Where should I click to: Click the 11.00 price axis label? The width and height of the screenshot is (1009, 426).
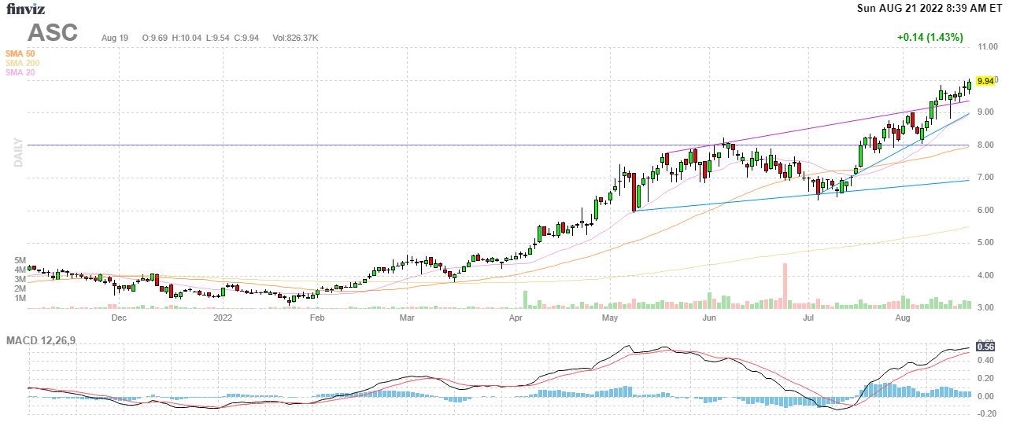click(987, 47)
